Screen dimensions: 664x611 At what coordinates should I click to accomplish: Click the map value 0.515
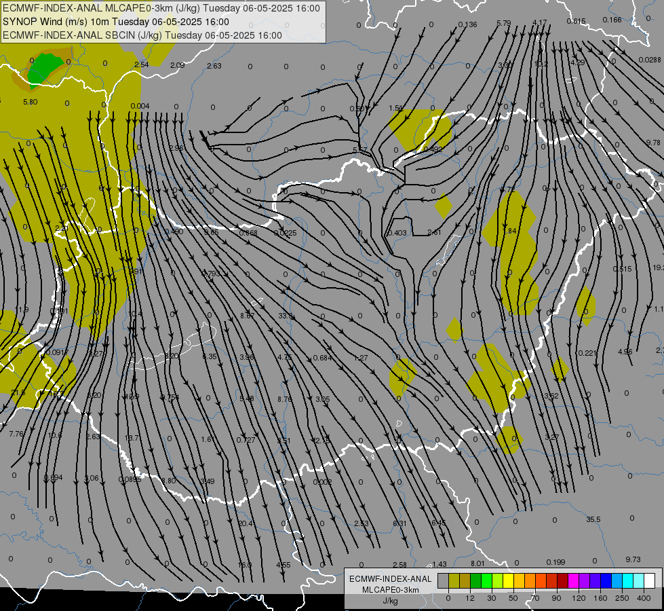click(622, 269)
